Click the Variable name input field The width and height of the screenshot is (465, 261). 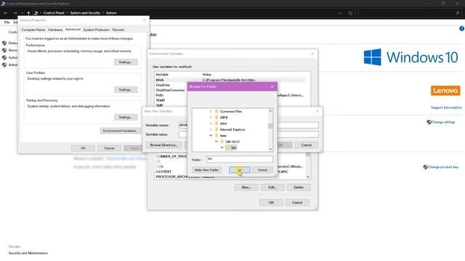tap(248, 125)
